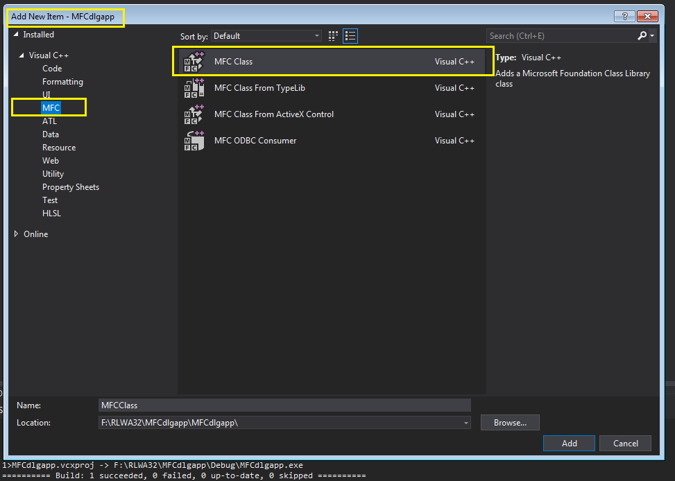Click the MFC Class From ActiveX Control icon

tap(194, 114)
